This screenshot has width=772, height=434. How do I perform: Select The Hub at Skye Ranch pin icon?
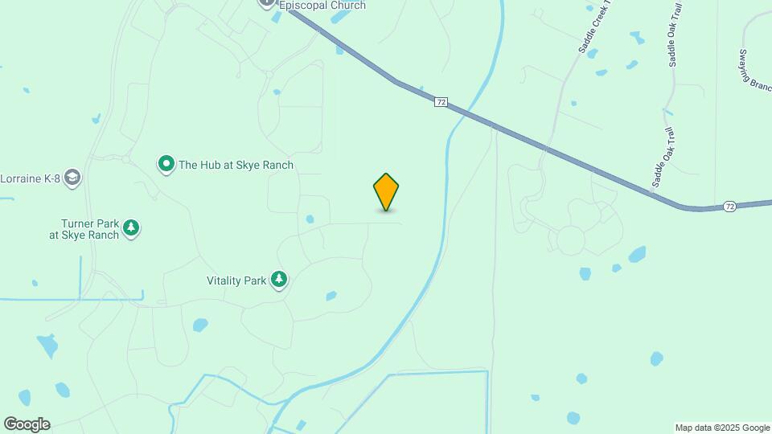(166, 164)
